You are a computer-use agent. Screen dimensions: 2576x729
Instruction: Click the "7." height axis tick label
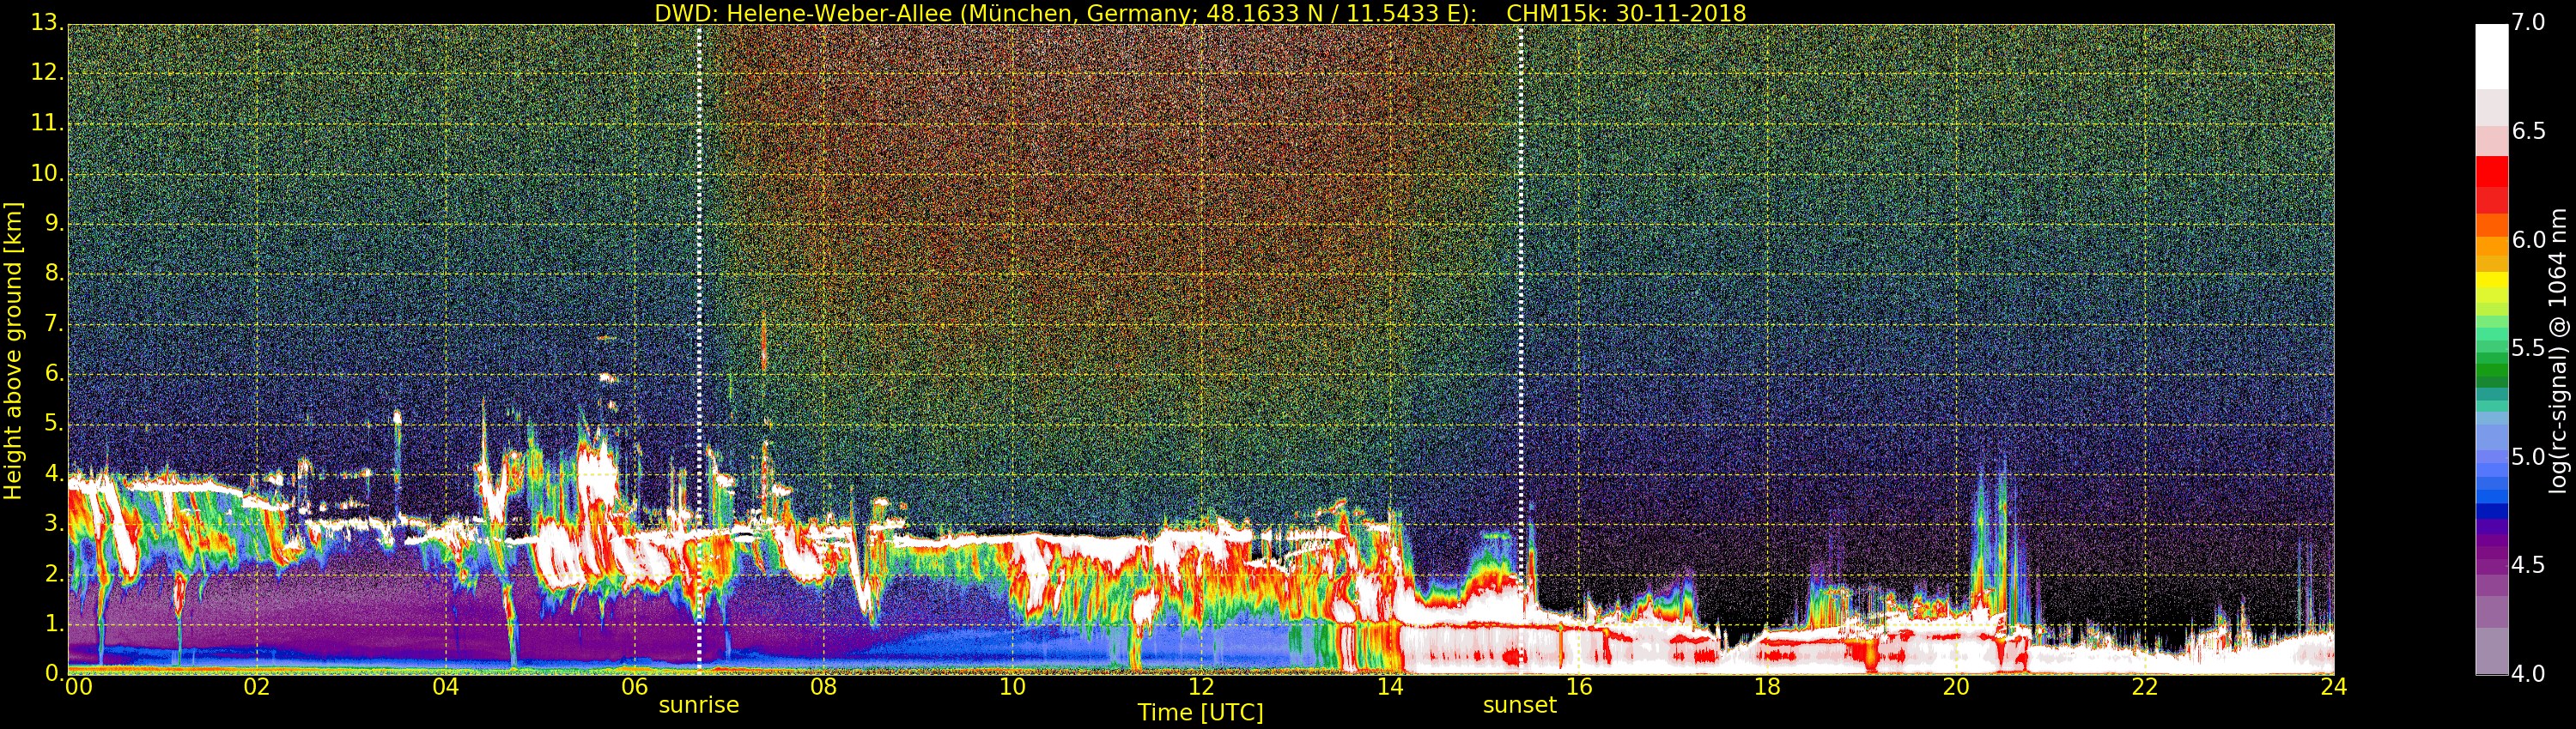click(54, 323)
